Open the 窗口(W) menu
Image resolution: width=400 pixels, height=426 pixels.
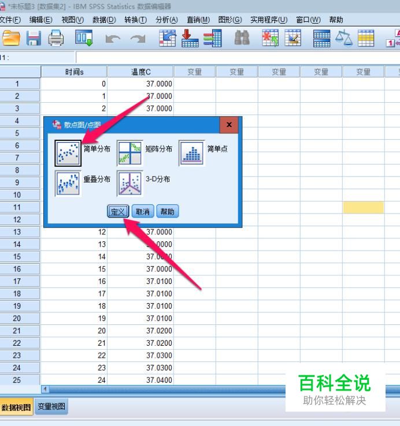click(x=308, y=20)
